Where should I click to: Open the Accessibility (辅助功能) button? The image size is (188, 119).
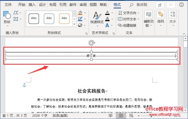point(148,19)
